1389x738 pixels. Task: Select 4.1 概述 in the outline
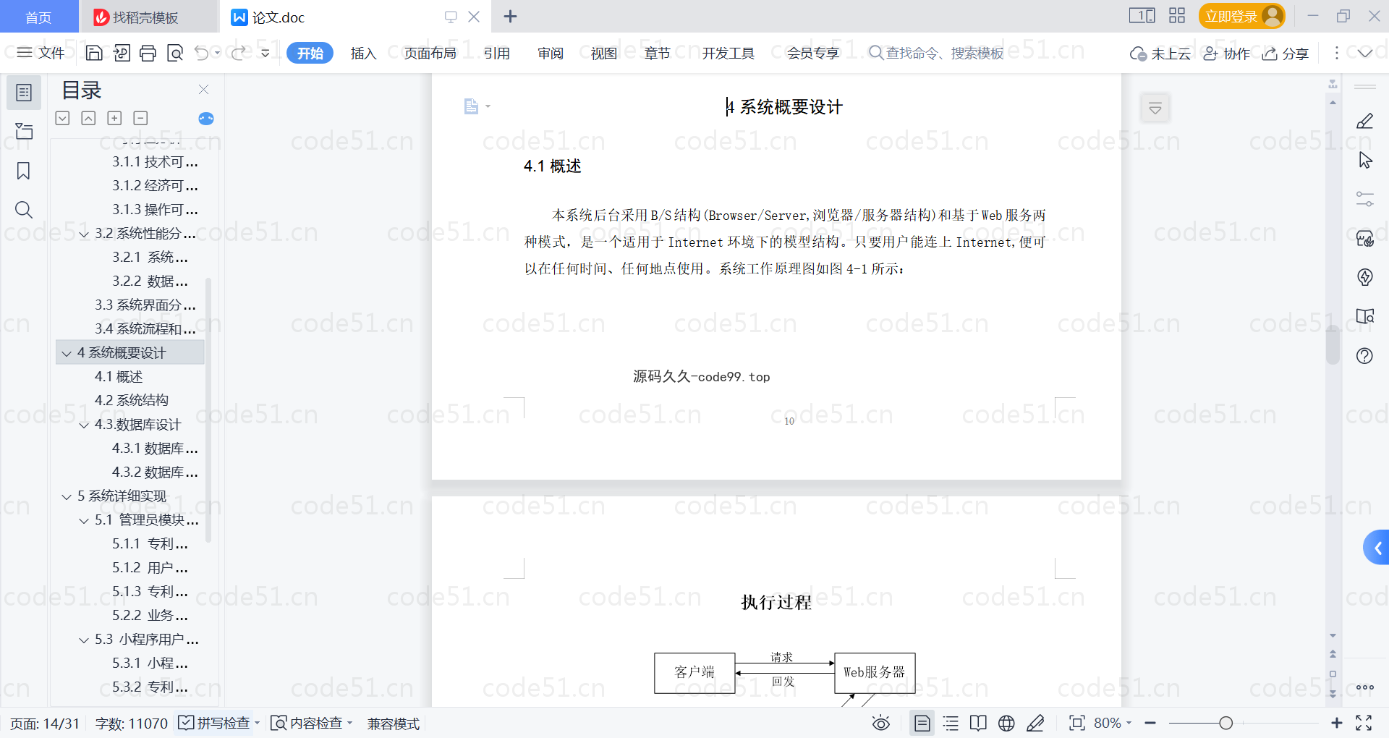coord(119,376)
